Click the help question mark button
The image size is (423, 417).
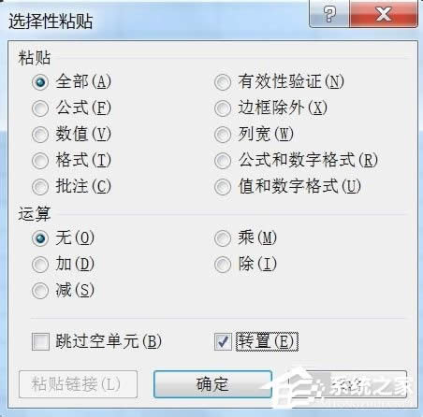(x=329, y=14)
